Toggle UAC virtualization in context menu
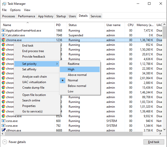 click(37, 82)
